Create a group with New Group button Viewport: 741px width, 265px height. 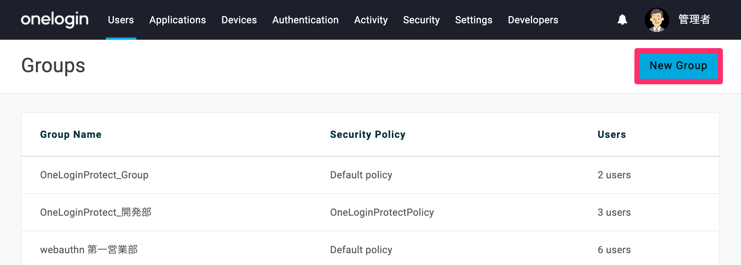(x=678, y=66)
